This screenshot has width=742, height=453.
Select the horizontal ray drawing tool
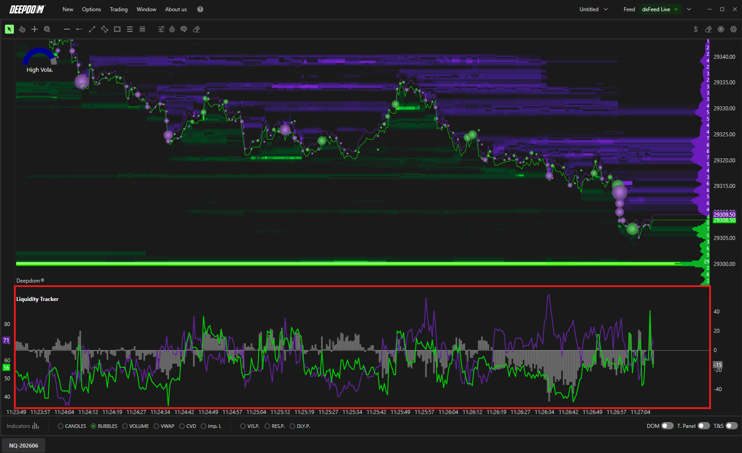79,29
